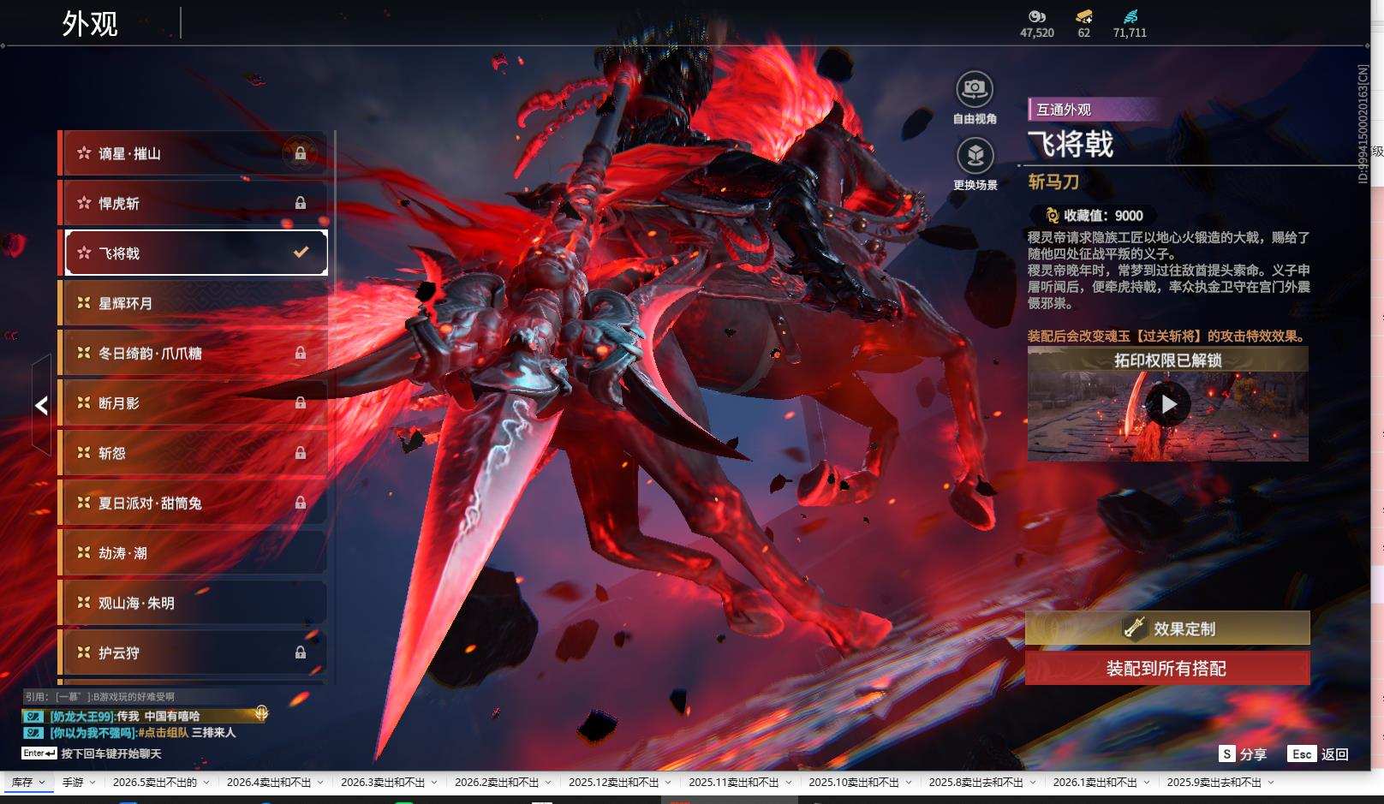Open the dropdown arrow on 2026.5卖出不出的 tab

[x=206, y=783]
